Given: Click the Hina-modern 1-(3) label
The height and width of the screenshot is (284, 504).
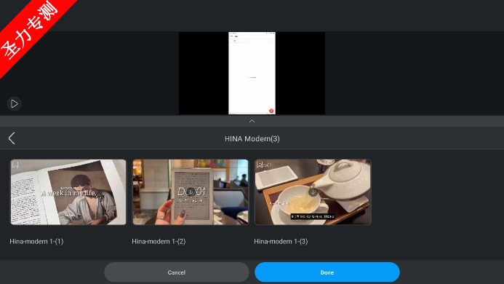Looking at the screenshot, I should (x=281, y=242).
